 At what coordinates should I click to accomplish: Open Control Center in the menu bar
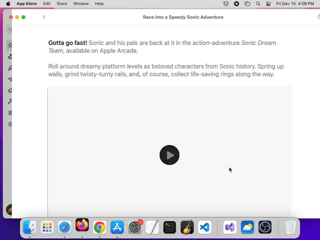click(x=268, y=4)
